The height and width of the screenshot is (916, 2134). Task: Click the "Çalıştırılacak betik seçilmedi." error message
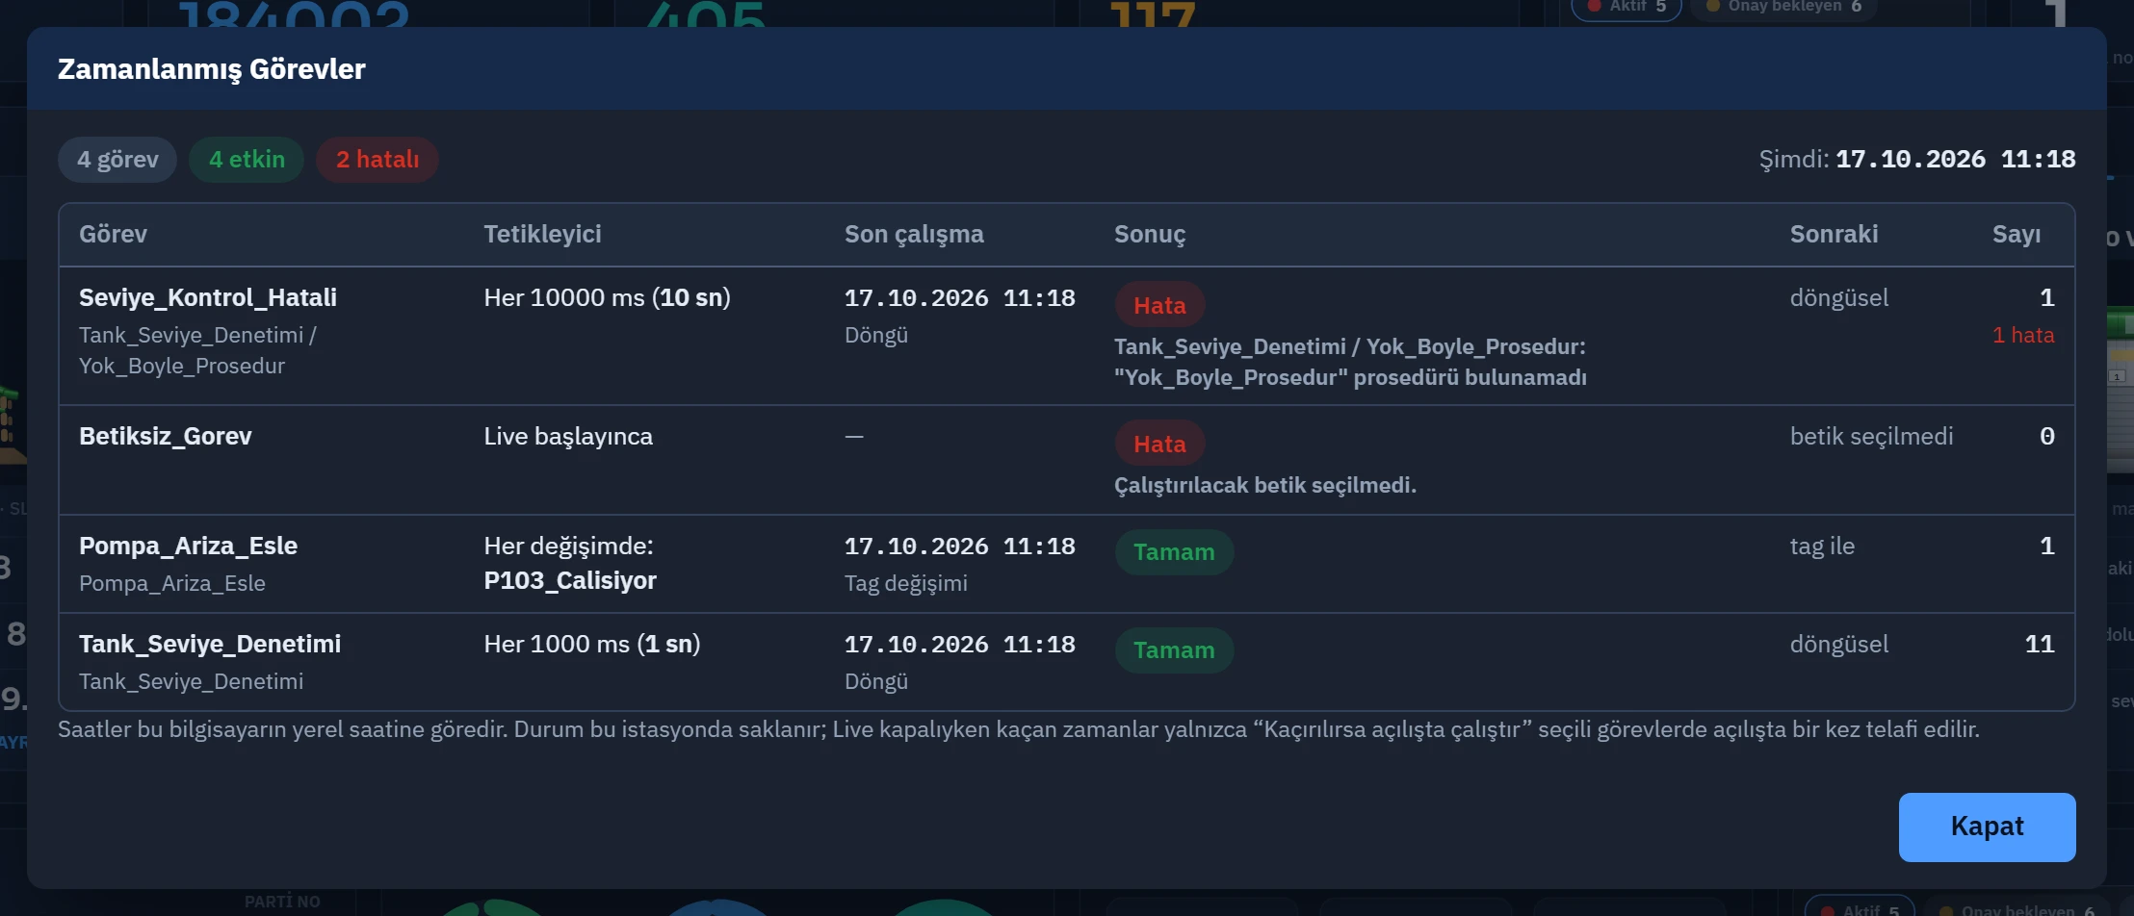point(1265,486)
